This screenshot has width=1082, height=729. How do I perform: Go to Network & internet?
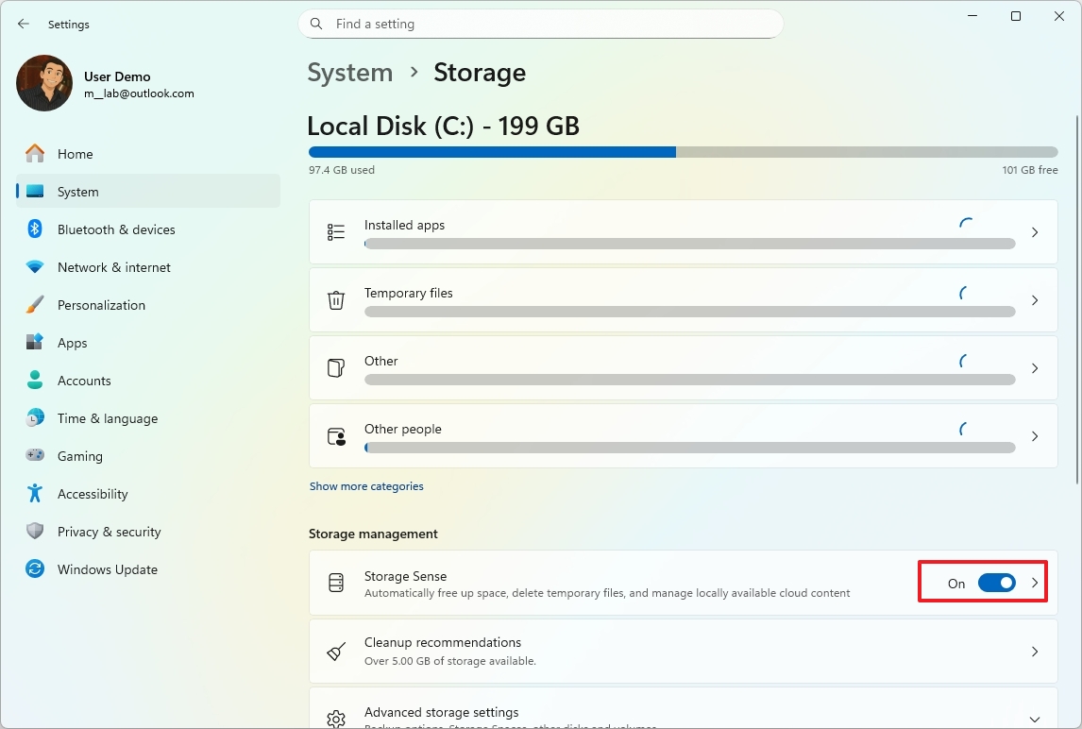(114, 267)
